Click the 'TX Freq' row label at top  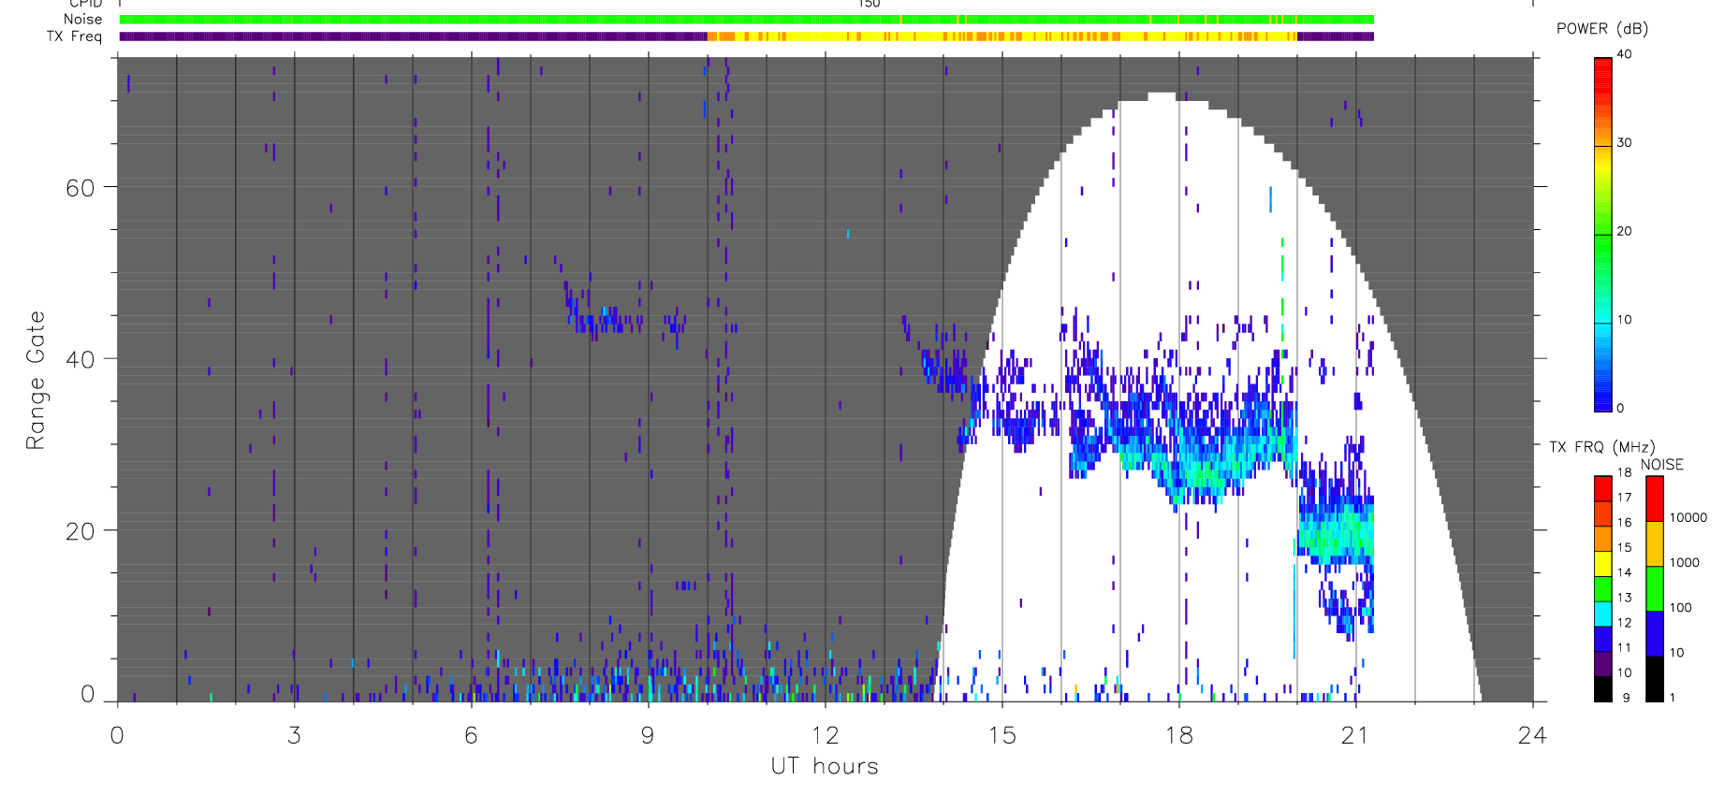pos(74,36)
